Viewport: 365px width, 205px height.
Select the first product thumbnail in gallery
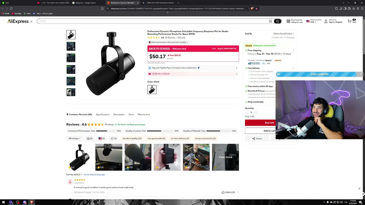71,35
